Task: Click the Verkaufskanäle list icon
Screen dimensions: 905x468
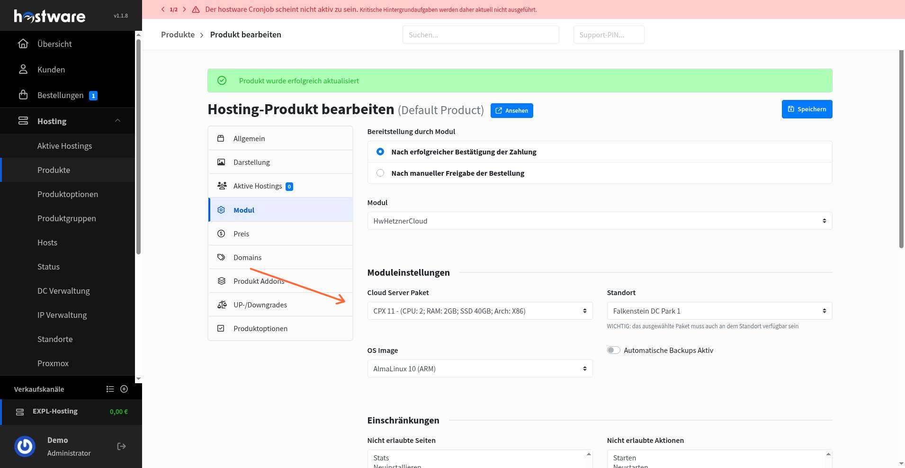Action: pyautogui.click(x=110, y=389)
